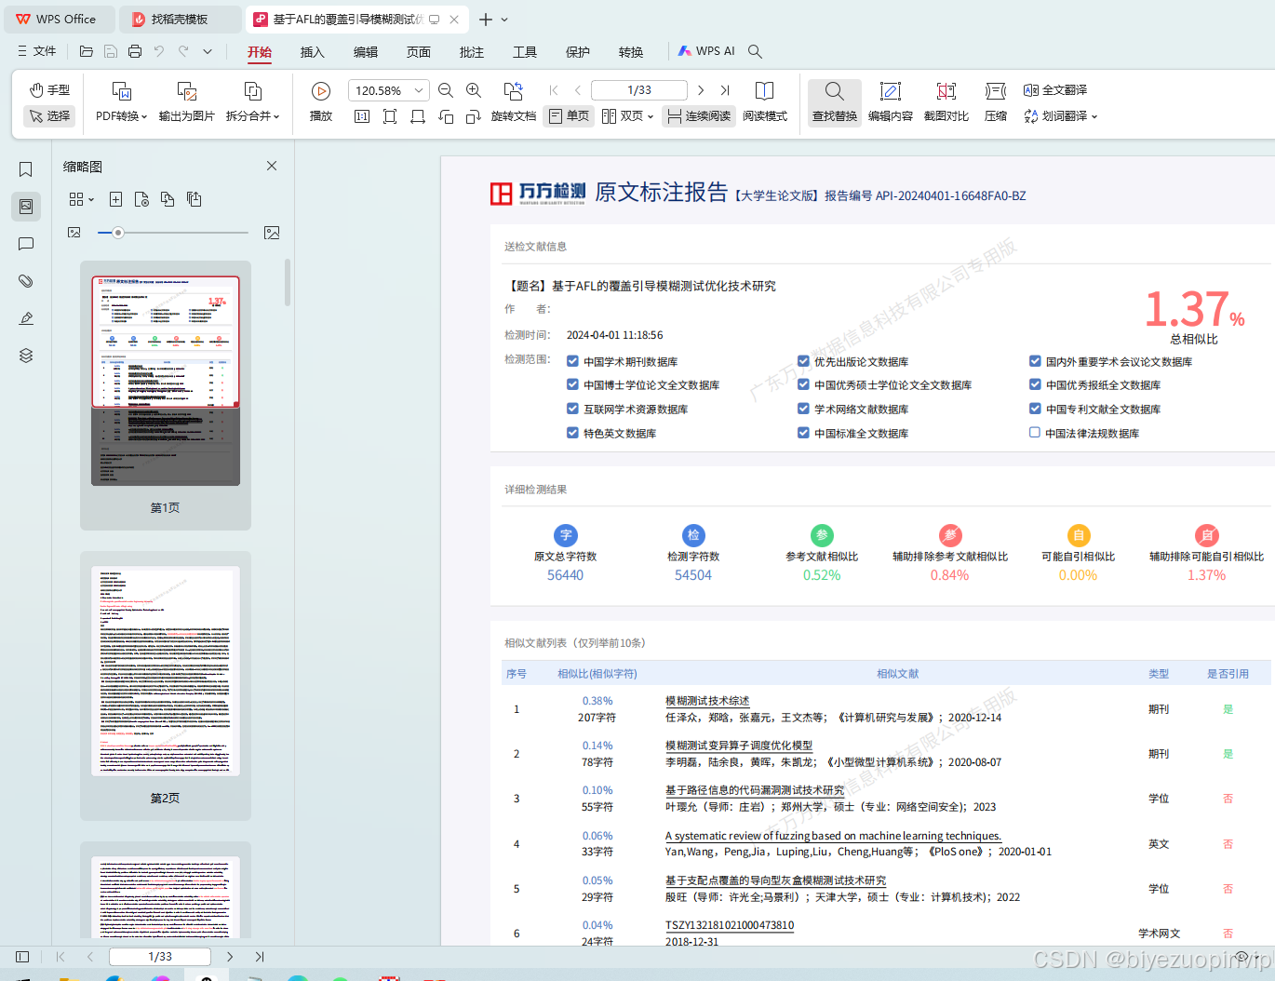The width and height of the screenshot is (1275, 981).
Task: Check the 中国法律法规数据库 checkbox
Action: pos(1034,432)
